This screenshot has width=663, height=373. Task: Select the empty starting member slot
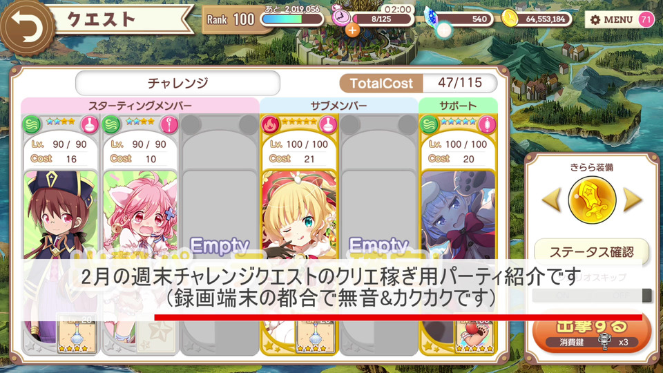[220, 235]
